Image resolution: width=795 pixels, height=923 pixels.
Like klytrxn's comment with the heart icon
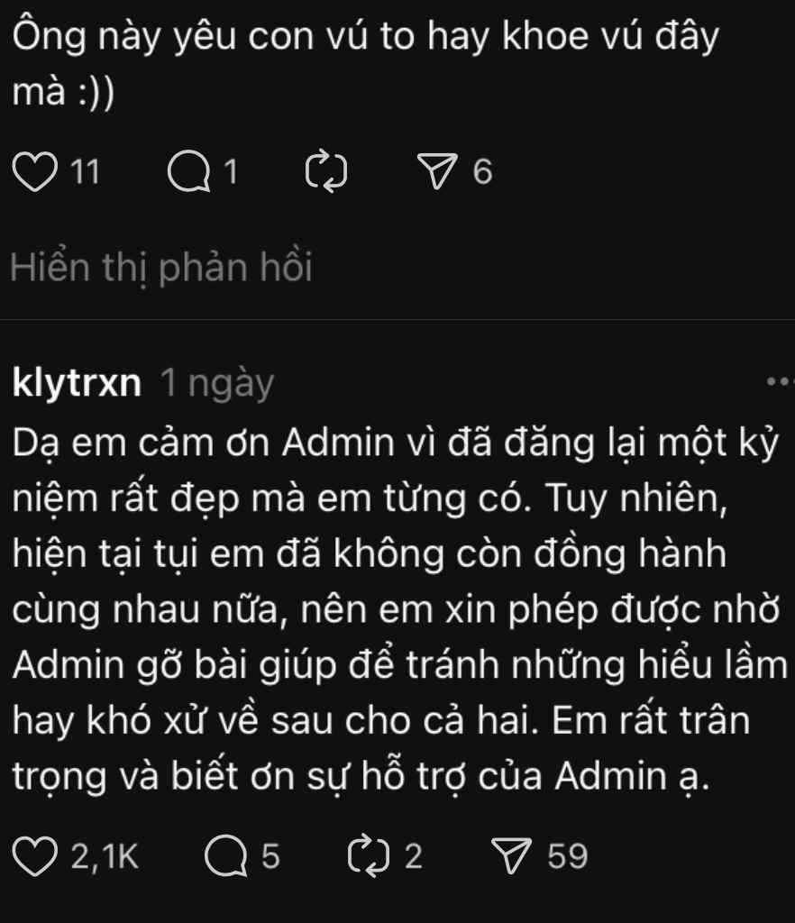coord(35,856)
